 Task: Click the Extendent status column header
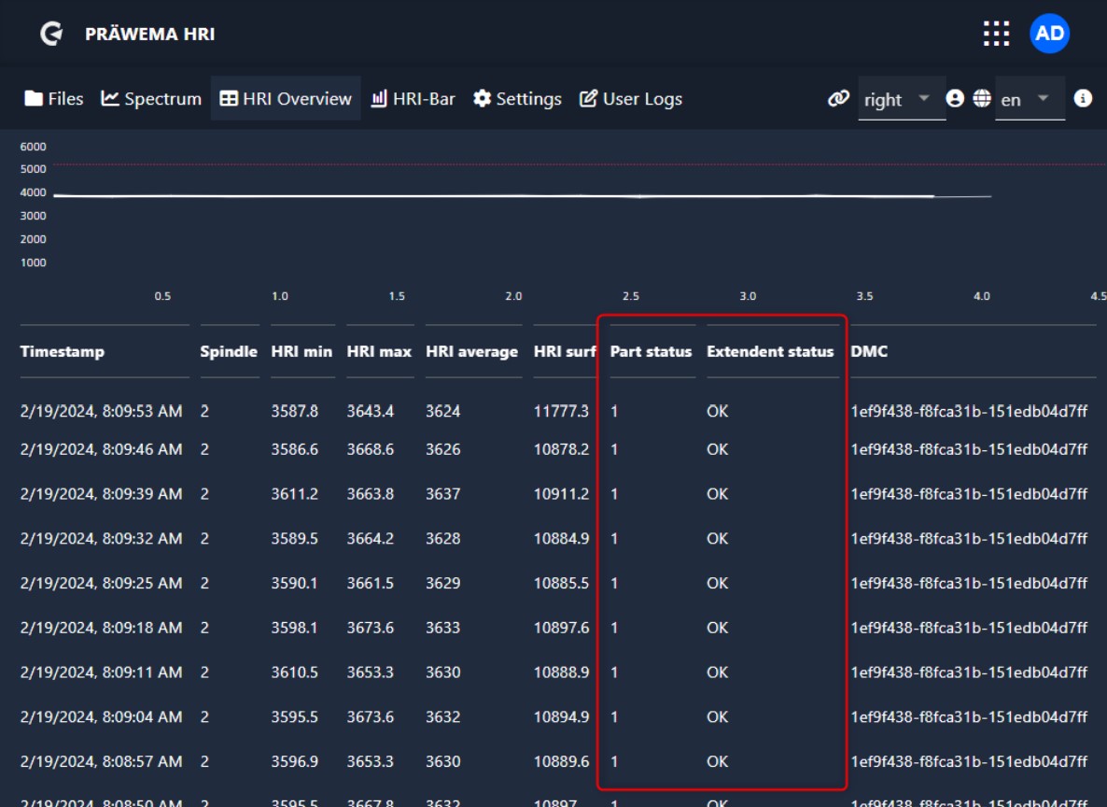770,351
